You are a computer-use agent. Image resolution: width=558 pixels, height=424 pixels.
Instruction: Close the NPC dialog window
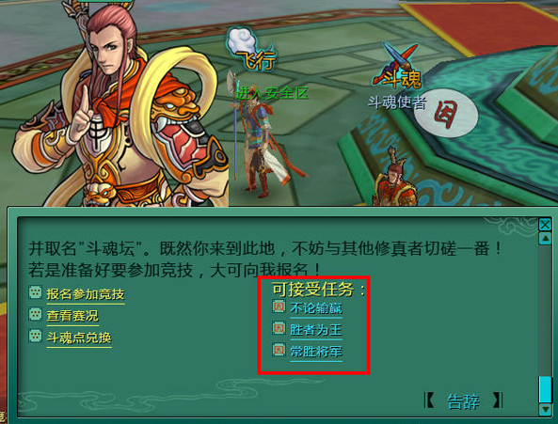click(x=545, y=225)
